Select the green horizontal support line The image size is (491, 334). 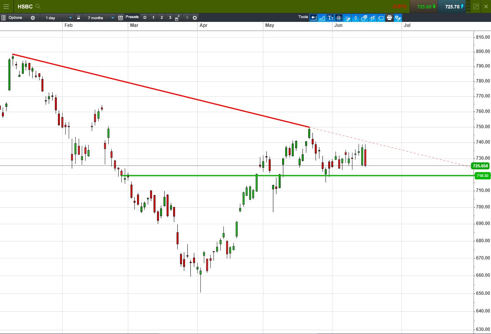[x=298, y=175]
